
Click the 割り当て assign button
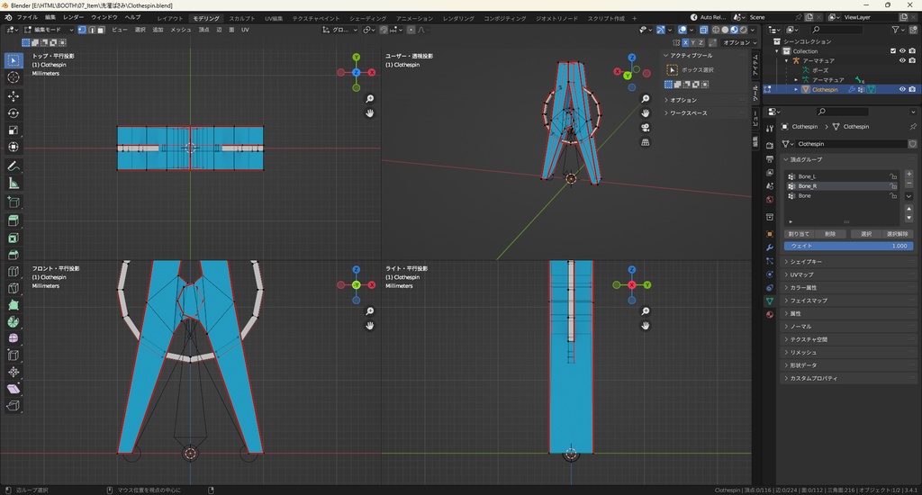tap(799, 234)
